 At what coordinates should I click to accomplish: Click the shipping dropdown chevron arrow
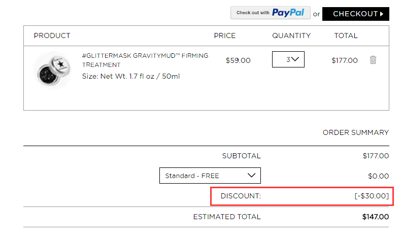tap(251, 176)
